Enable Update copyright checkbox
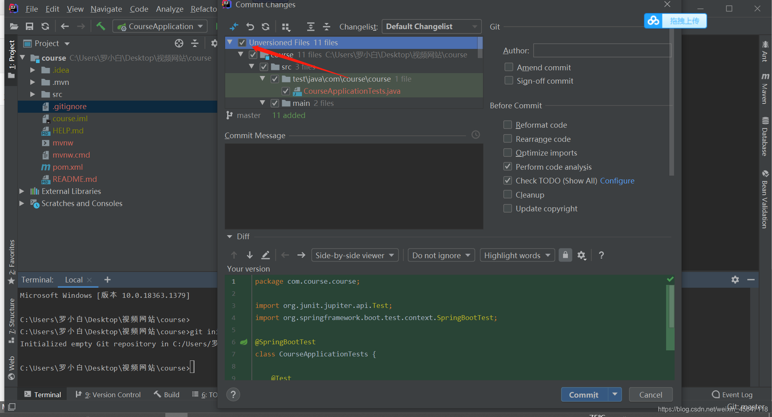The width and height of the screenshot is (772, 417). pyautogui.click(x=508, y=208)
